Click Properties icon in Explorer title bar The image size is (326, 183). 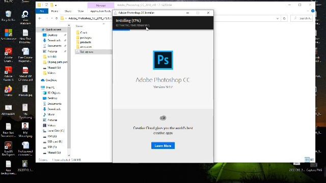[46, 5]
